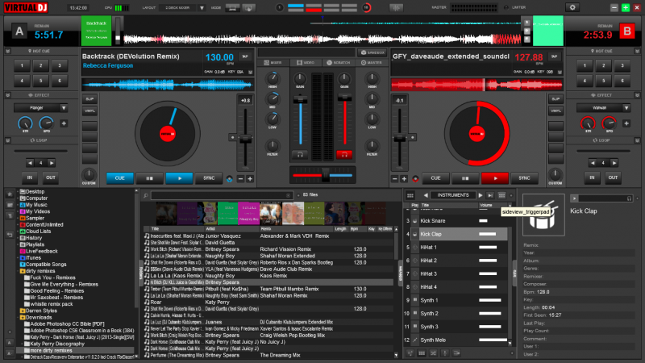
Task: Click the crossfader handle
Action: pyautogui.click(x=326, y=175)
